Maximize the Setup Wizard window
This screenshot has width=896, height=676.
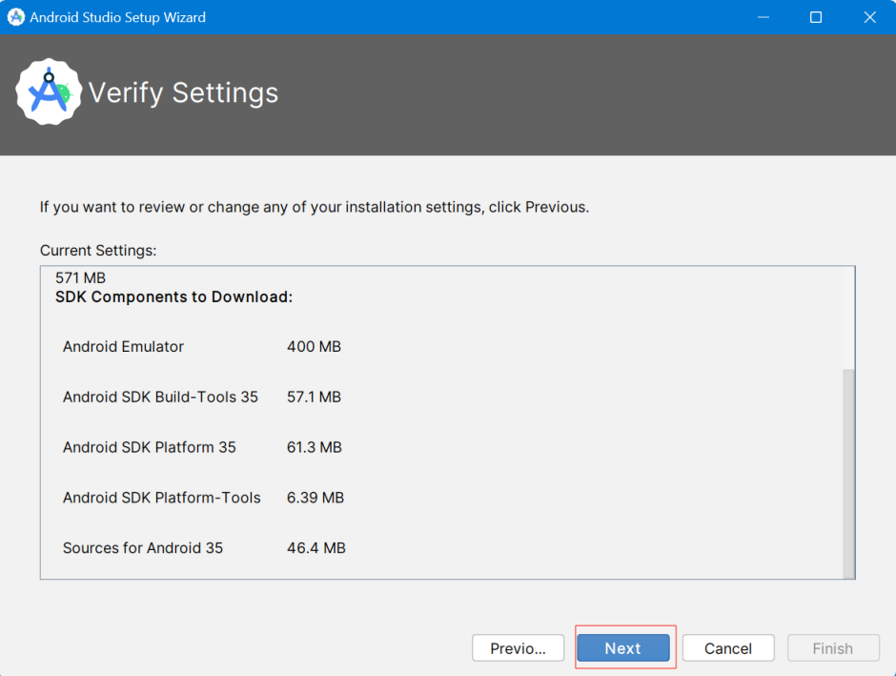[816, 17]
